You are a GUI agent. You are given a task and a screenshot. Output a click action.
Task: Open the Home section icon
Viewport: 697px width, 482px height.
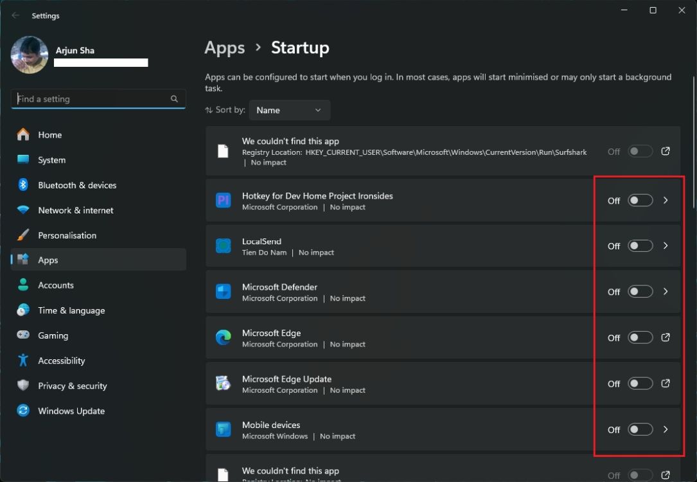(x=23, y=135)
